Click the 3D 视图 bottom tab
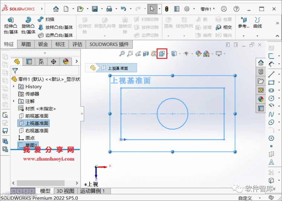Viewport: 282px width, 201px height. pos(65,191)
